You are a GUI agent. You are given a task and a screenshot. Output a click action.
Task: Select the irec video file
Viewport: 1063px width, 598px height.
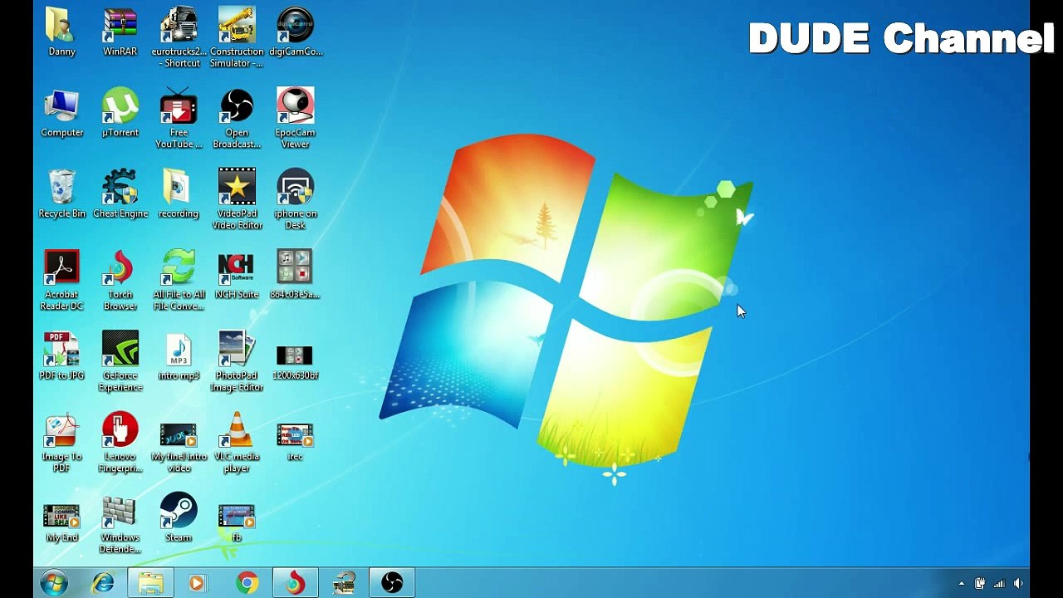coord(296,441)
